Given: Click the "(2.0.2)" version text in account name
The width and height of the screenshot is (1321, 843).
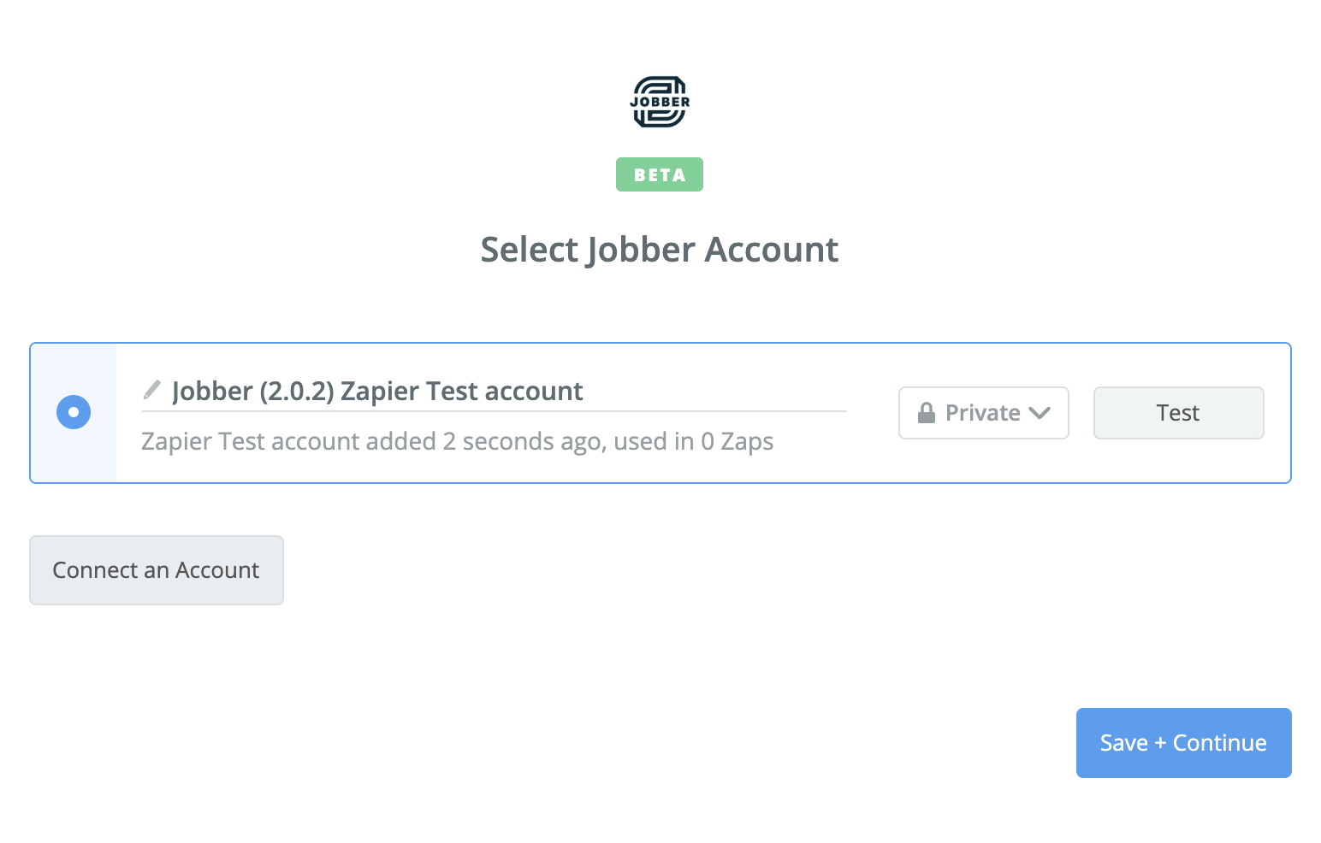Looking at the screenshot, I should 296,391.
